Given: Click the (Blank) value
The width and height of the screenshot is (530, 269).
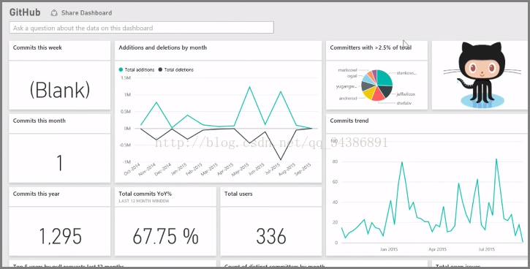Looking at the screenshot, I should point(60,90).
